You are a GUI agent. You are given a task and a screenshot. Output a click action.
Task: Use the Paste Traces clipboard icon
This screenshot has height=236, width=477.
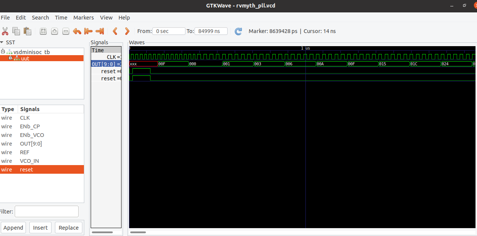pyautogui.click(x=27, y=31)
